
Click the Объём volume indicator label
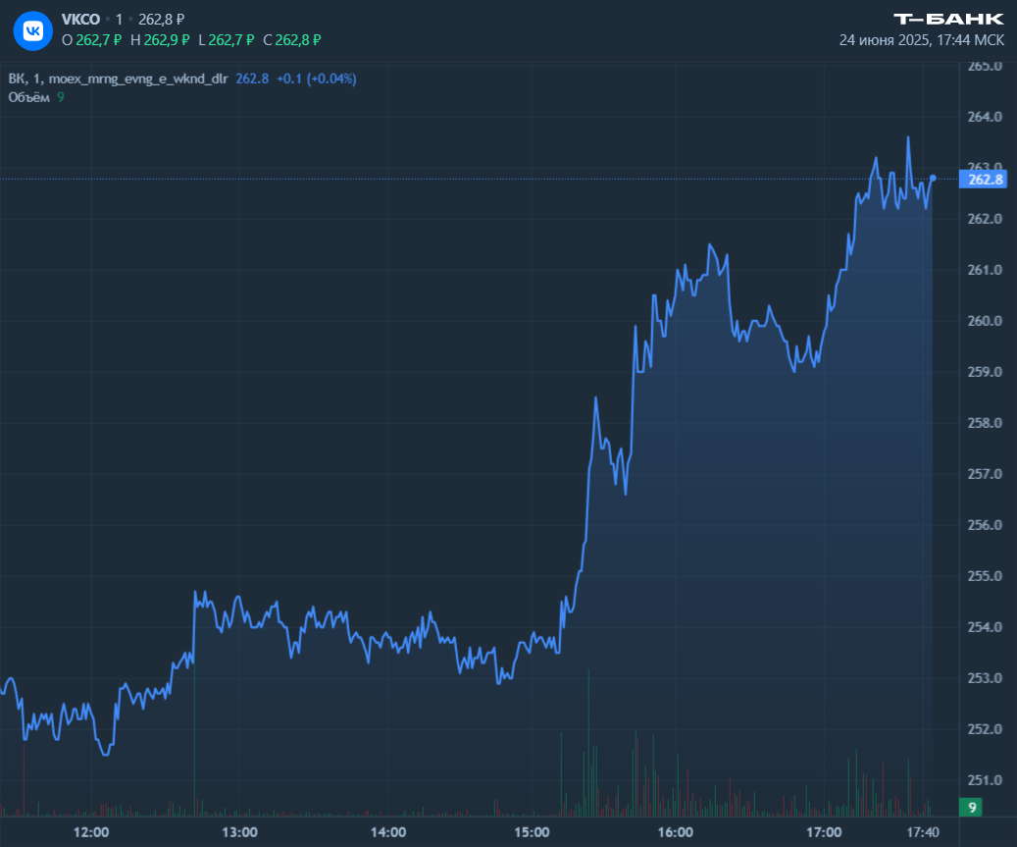pos(29,96)
